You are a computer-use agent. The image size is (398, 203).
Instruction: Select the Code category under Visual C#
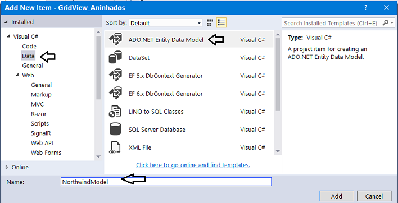point(29,47)
